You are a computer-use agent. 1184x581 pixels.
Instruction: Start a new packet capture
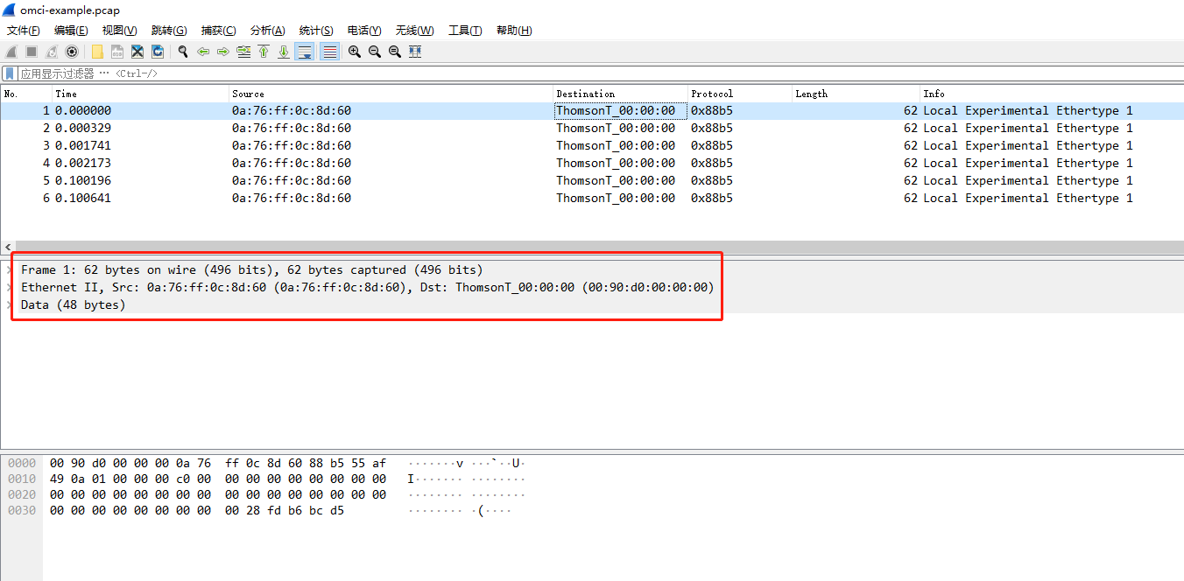click(11, 51)
